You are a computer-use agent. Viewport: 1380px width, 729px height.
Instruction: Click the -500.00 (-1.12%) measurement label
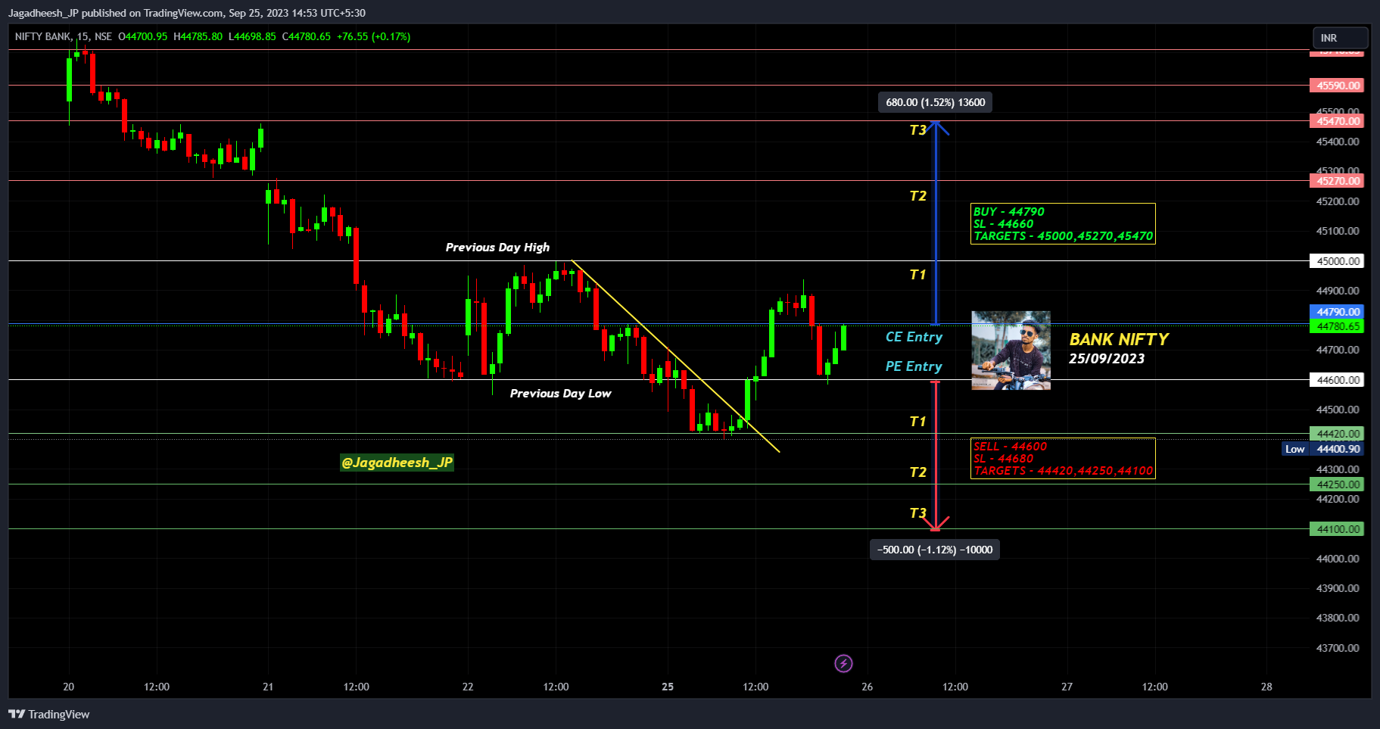point(935,550)
